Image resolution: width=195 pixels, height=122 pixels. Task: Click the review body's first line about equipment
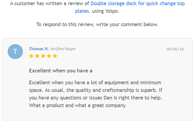(x=95, y=83)
